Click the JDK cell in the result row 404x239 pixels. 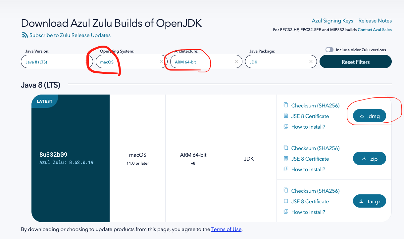(x=249, y=159)
